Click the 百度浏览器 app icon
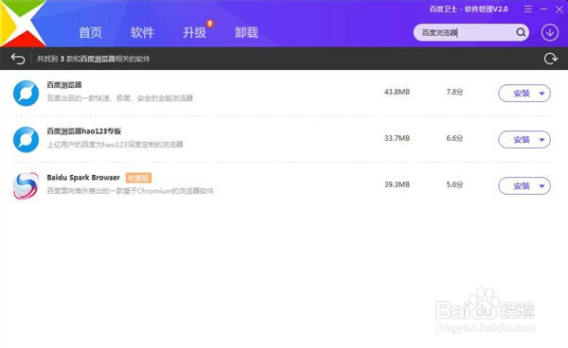The width and height of the screenshot is (568, 348). [27, 93]
